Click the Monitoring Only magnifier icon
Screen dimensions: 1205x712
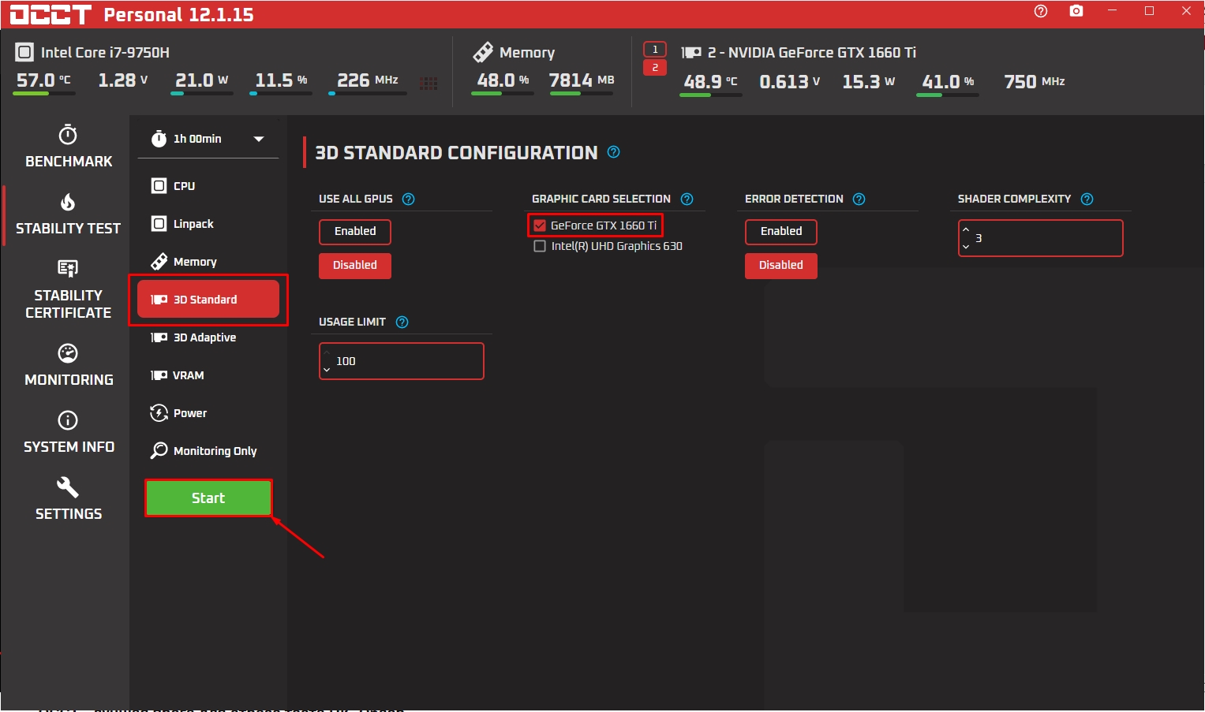pos(159,450)
